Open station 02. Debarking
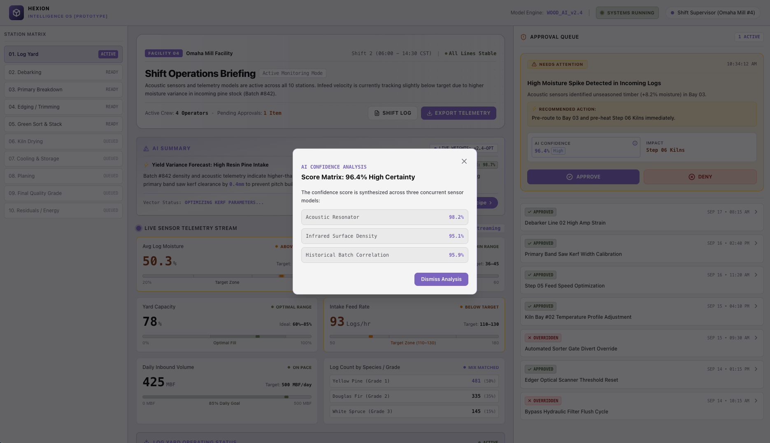 click(63, 72)
